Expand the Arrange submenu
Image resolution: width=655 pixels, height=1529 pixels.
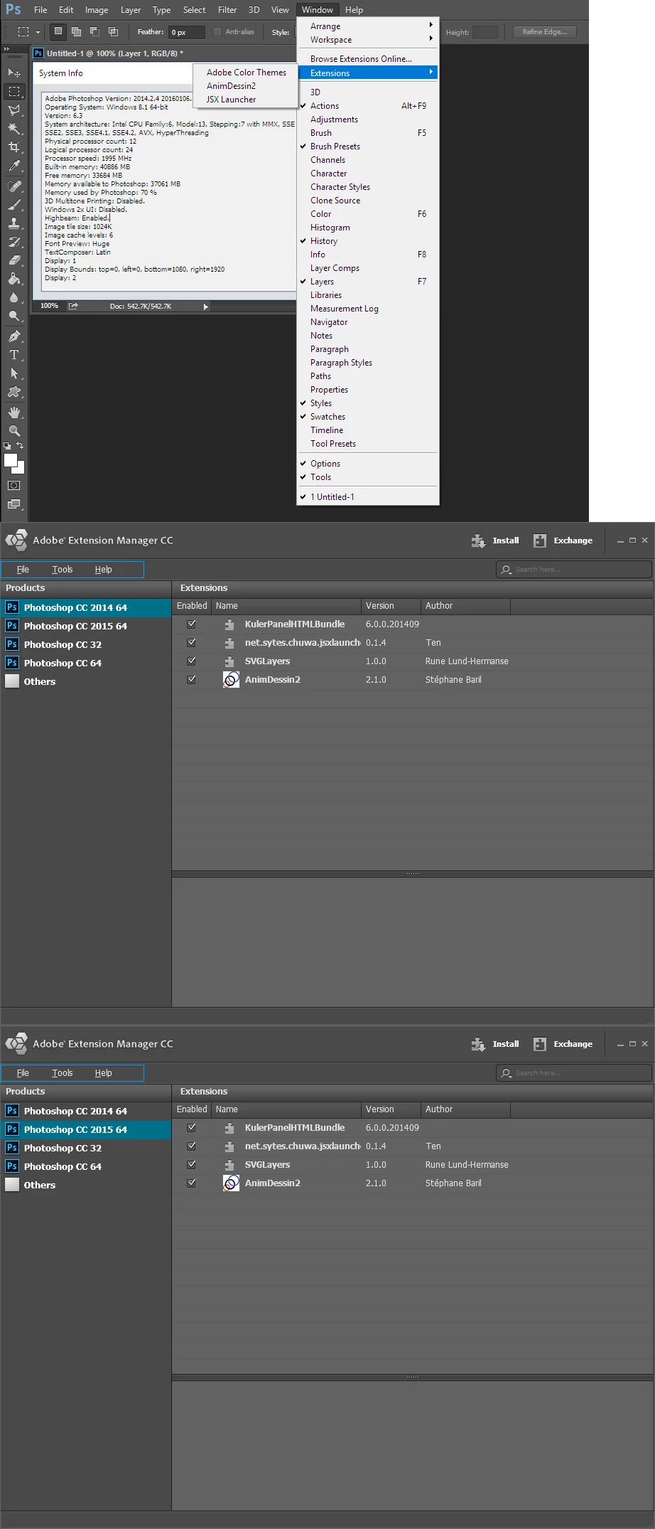(367, 26)
